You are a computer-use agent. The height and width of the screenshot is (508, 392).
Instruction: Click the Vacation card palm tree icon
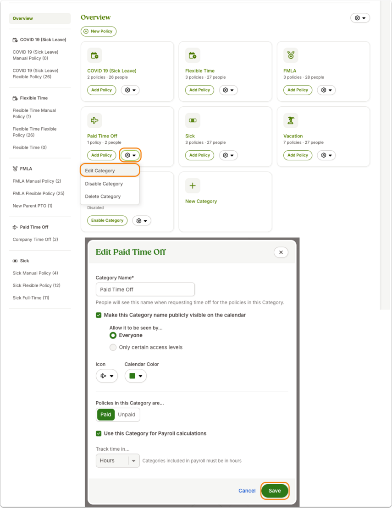tap(291, 120)
